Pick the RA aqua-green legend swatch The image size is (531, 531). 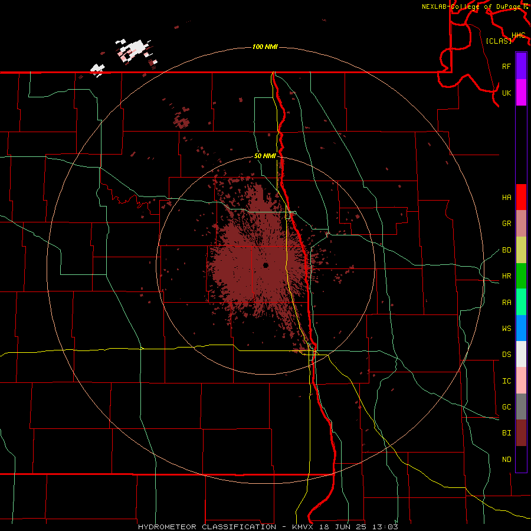pyautogui.click(x=521, y=302)
